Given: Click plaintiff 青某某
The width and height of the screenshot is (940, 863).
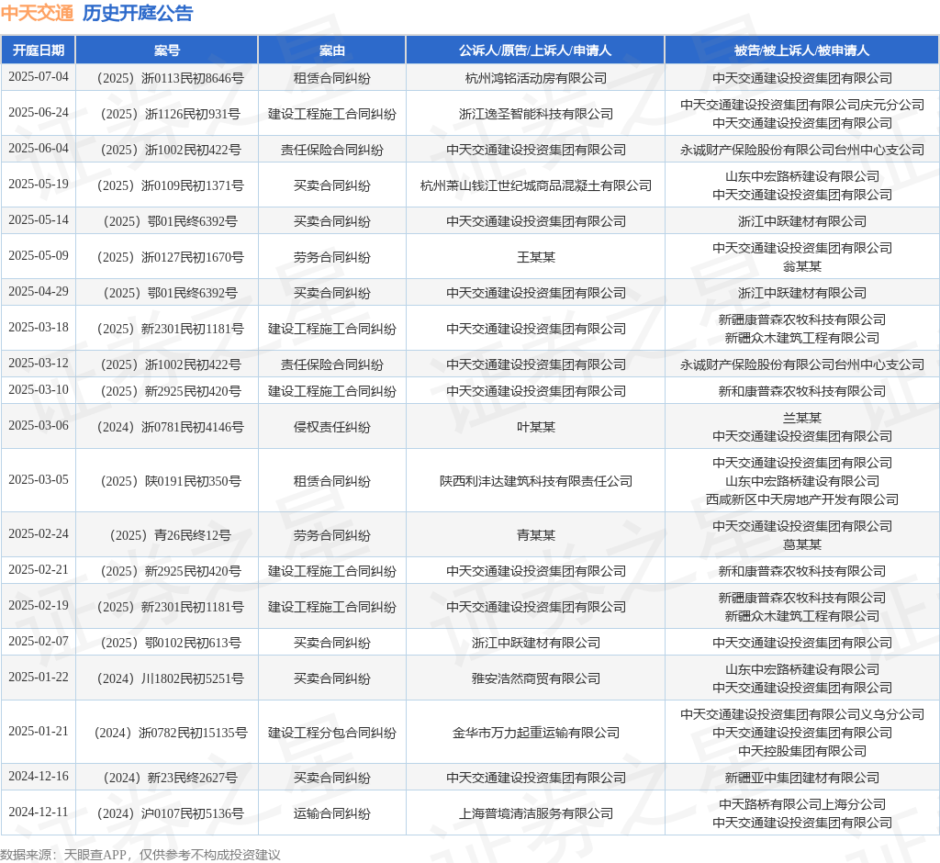Looking at the screenshot, I should (535, 535).
